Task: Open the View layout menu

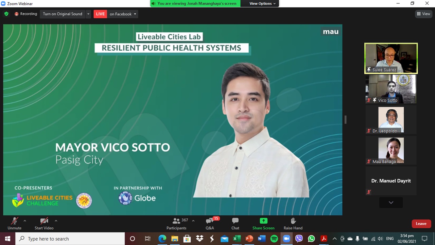Action: pos(423,14)
